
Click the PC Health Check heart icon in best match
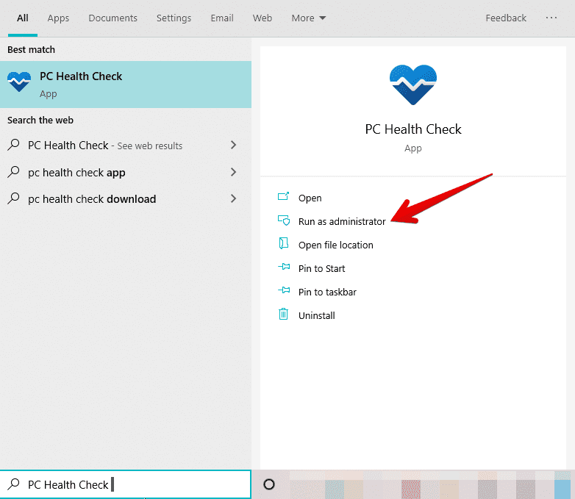[19, 82]
